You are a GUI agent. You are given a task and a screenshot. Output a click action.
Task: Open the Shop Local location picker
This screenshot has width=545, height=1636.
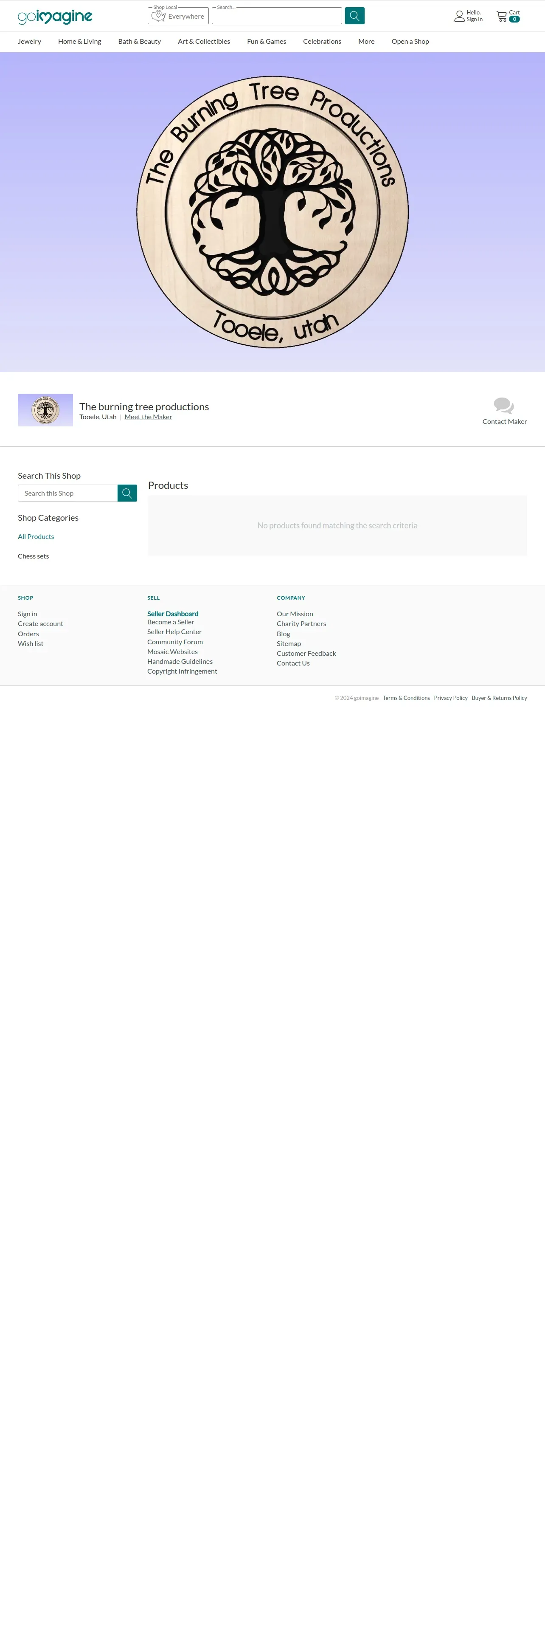coord(178,16)
